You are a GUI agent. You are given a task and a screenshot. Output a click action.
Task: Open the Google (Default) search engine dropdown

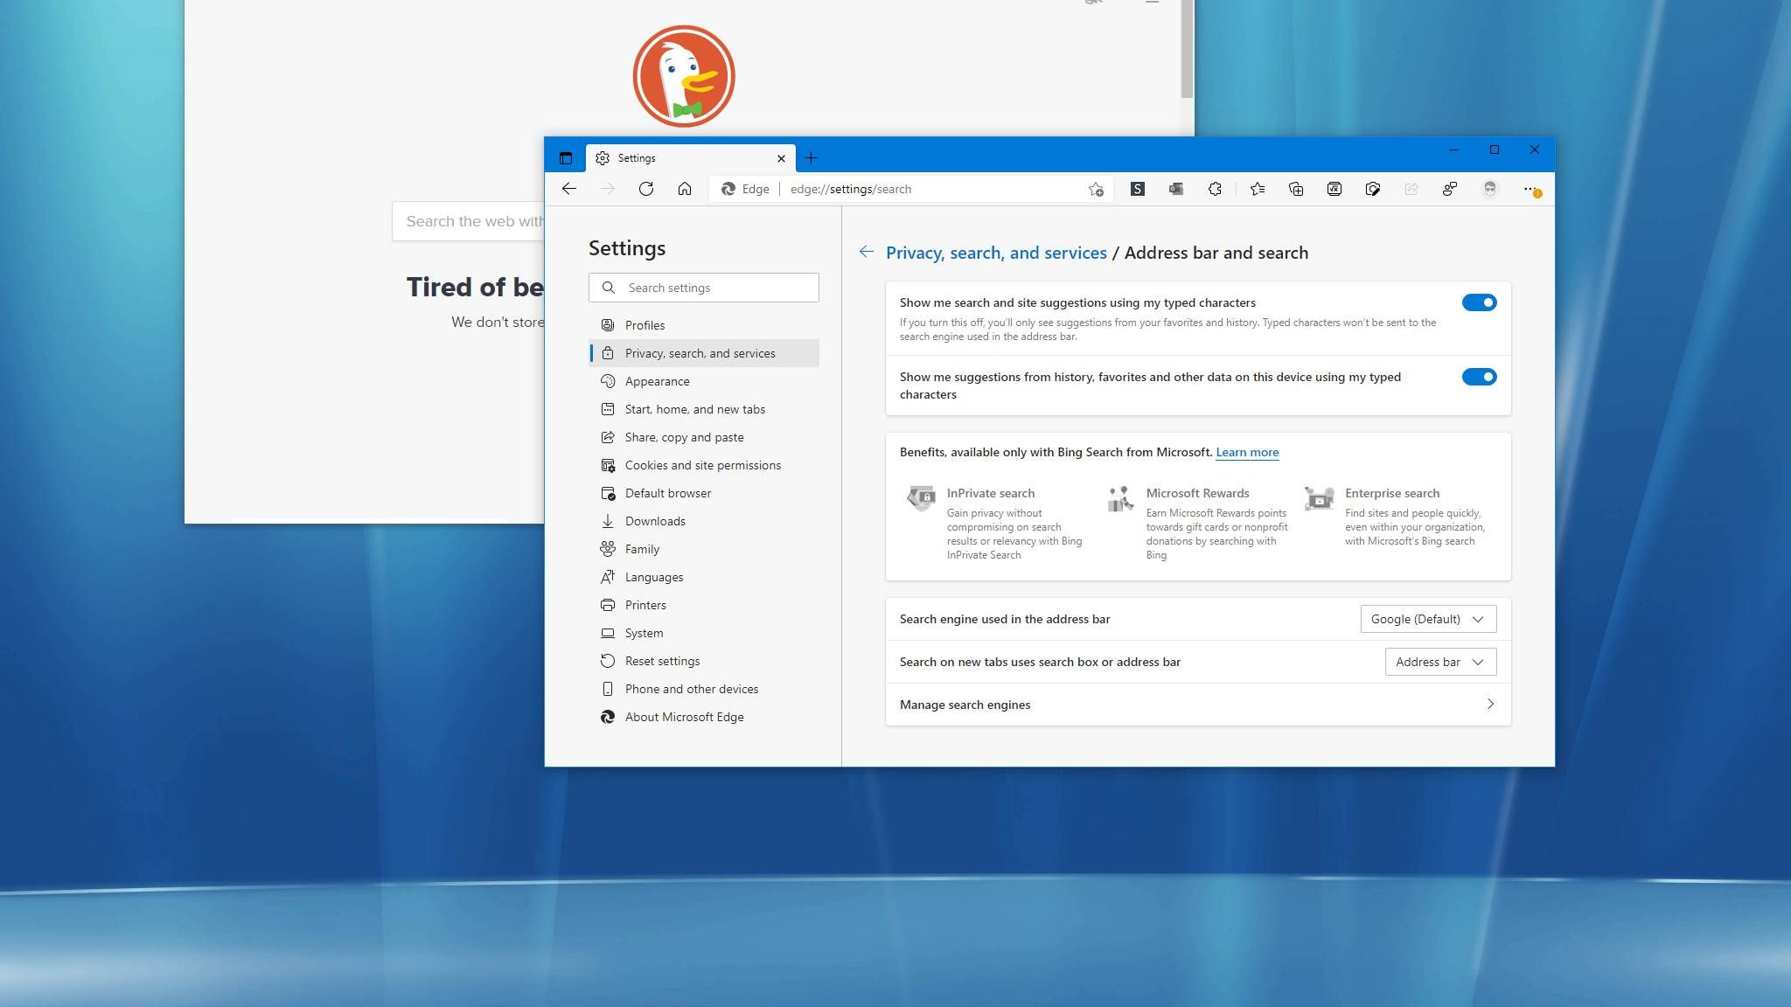tap(1427, 619)
